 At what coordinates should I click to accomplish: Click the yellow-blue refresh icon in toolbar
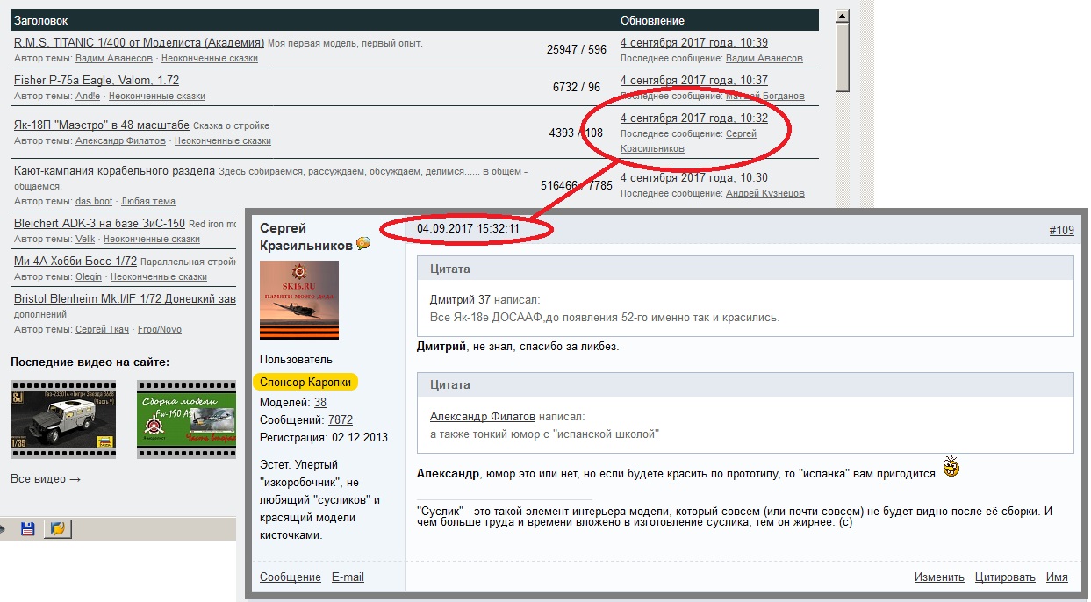point(57,529)
